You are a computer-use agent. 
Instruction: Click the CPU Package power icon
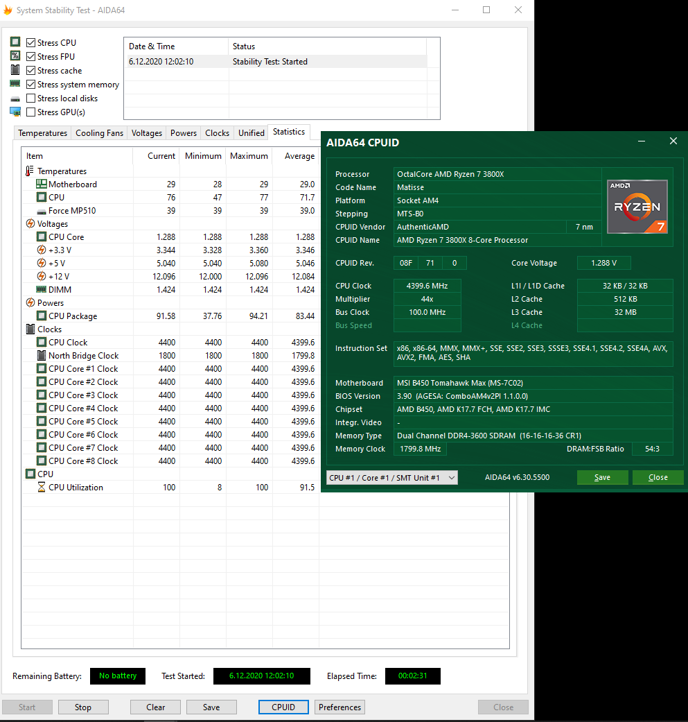click(x=42, y=316)
